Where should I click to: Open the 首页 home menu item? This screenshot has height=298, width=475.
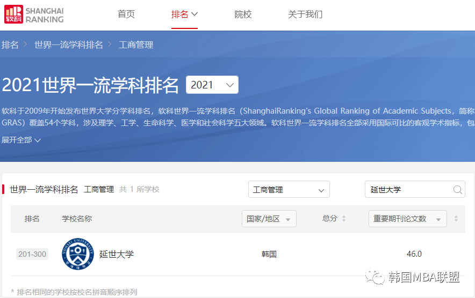(x=126, y=14)
